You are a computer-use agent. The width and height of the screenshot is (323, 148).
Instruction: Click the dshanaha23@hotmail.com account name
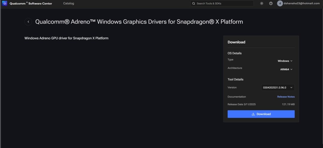[301, 4]
